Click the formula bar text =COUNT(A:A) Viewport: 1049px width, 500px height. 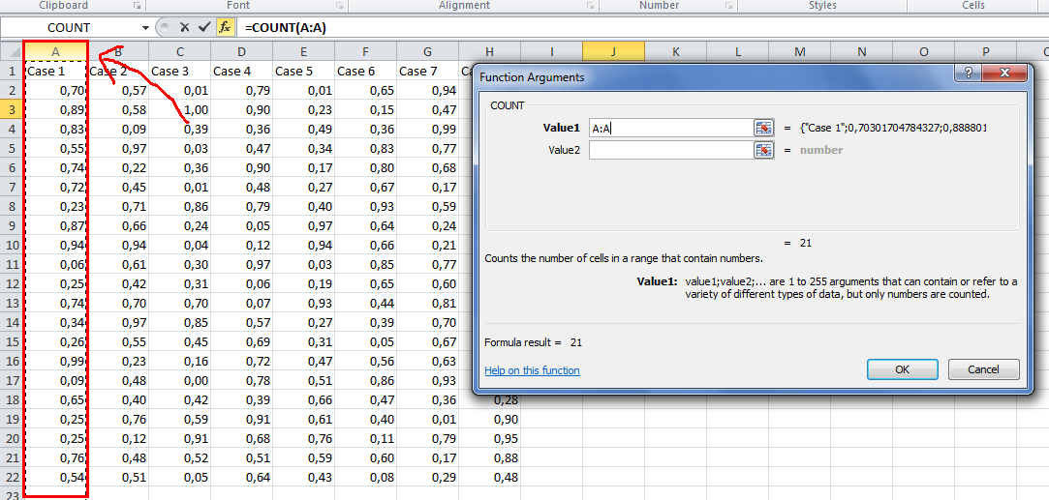[x=286, y=28]
